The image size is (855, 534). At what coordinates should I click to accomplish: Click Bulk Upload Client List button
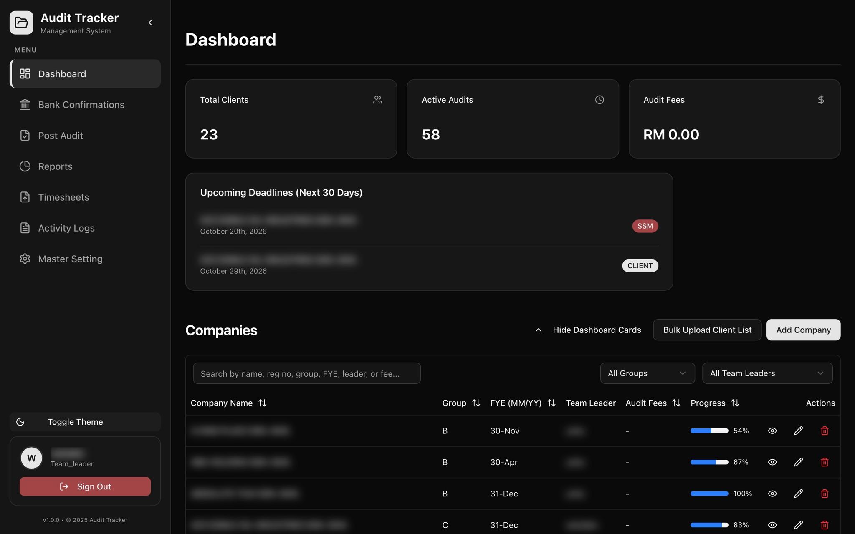click(707, 330)
